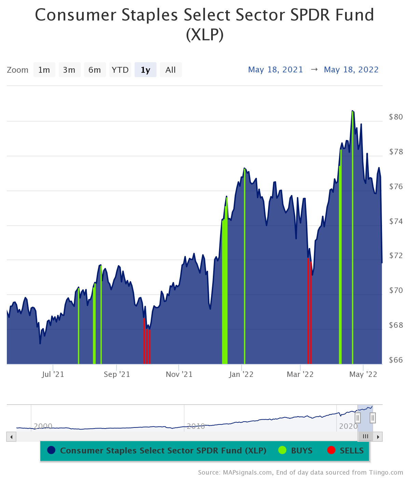Click the $78 price axis label

coord(396,152)
